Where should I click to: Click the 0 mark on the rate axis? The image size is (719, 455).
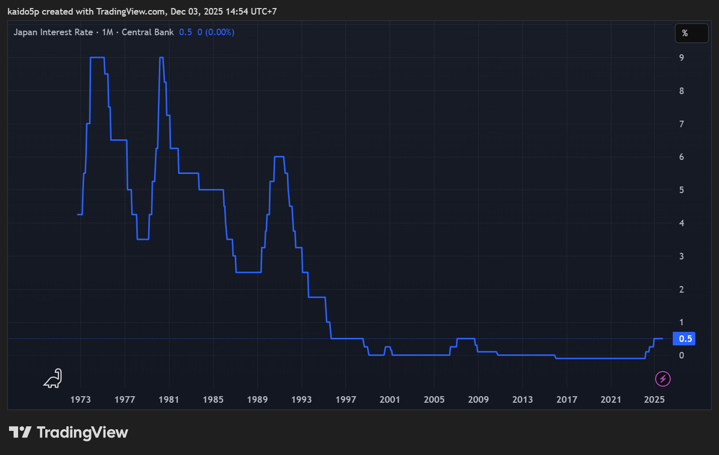(x=681, y=355)
